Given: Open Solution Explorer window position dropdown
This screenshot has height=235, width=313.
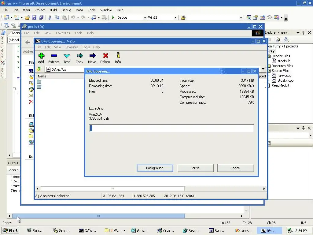Looking at the screenshot, I should point(298,32).
